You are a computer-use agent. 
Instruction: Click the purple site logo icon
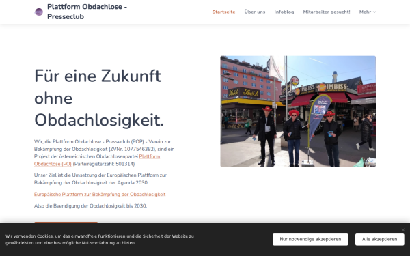point(39,12)
